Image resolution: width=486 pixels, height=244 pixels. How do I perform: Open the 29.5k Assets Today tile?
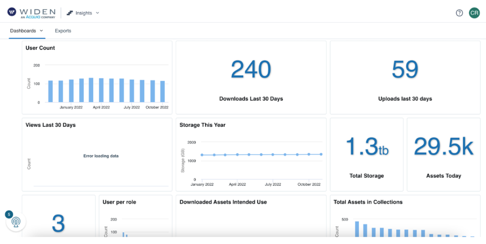coord(443,154)
